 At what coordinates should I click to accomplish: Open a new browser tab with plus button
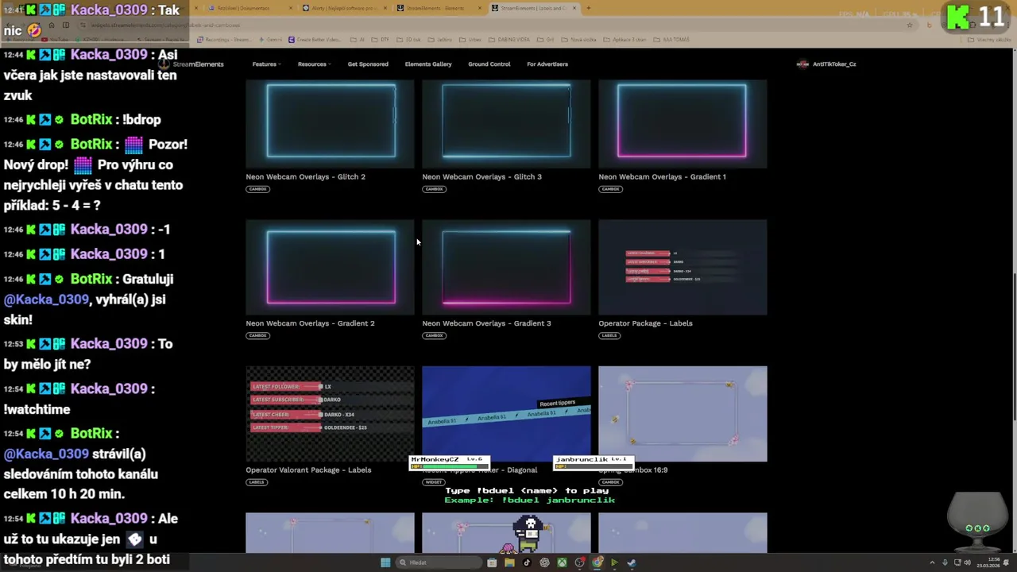[x=587, y=8]
